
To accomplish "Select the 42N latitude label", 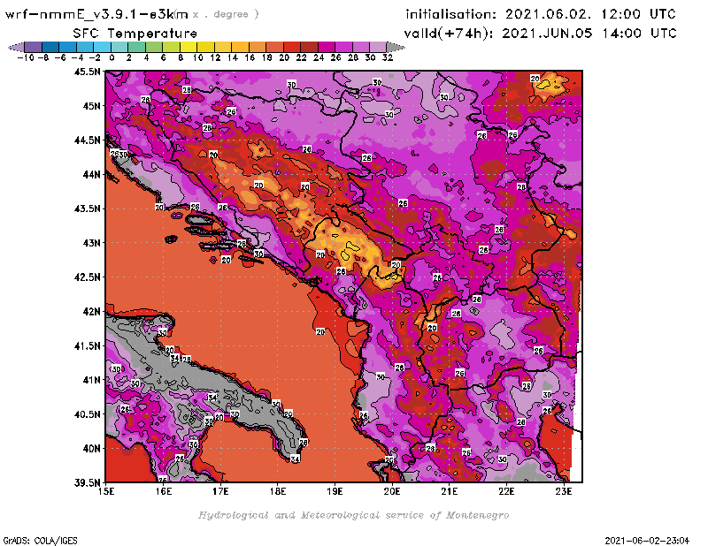I will coord(91,311).
